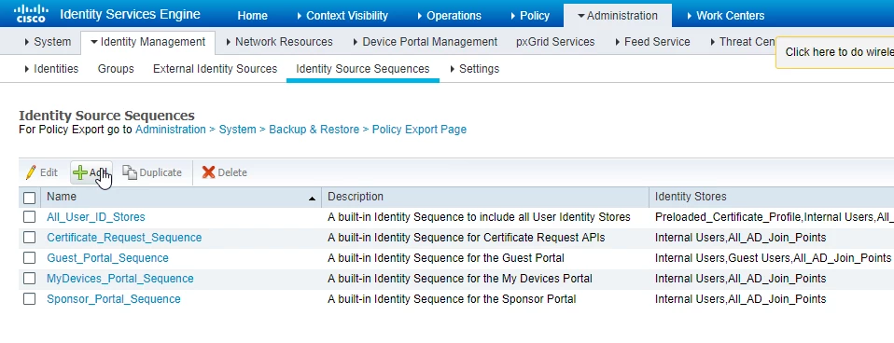
Task: Open the Certificate_Request_Sequence link
Action: 124,237
